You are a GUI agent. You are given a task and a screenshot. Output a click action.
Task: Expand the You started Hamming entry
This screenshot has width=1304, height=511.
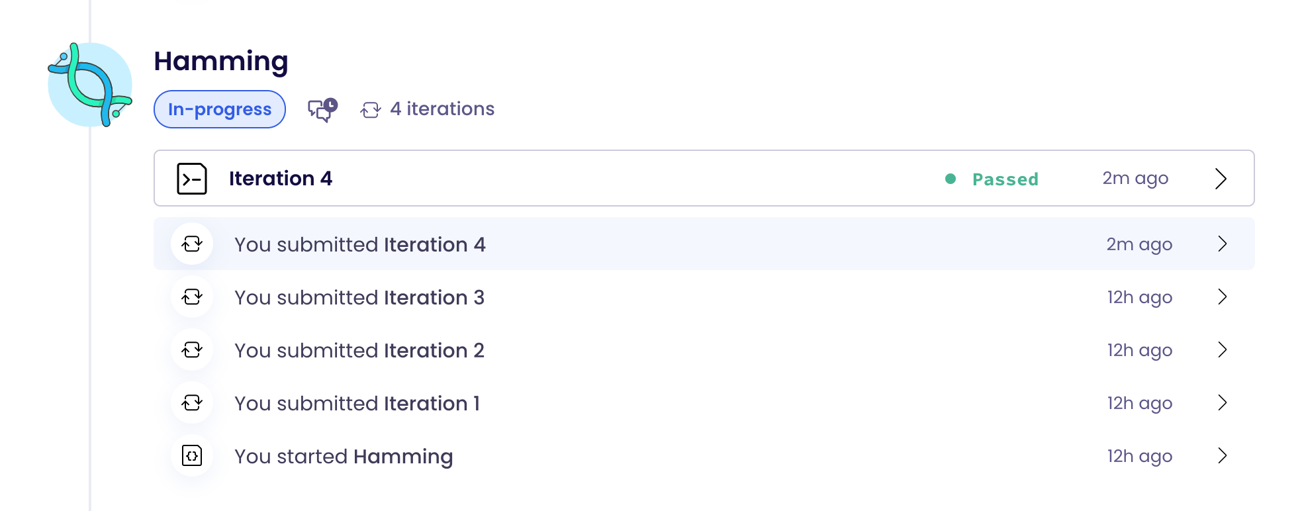[1223, 455]
